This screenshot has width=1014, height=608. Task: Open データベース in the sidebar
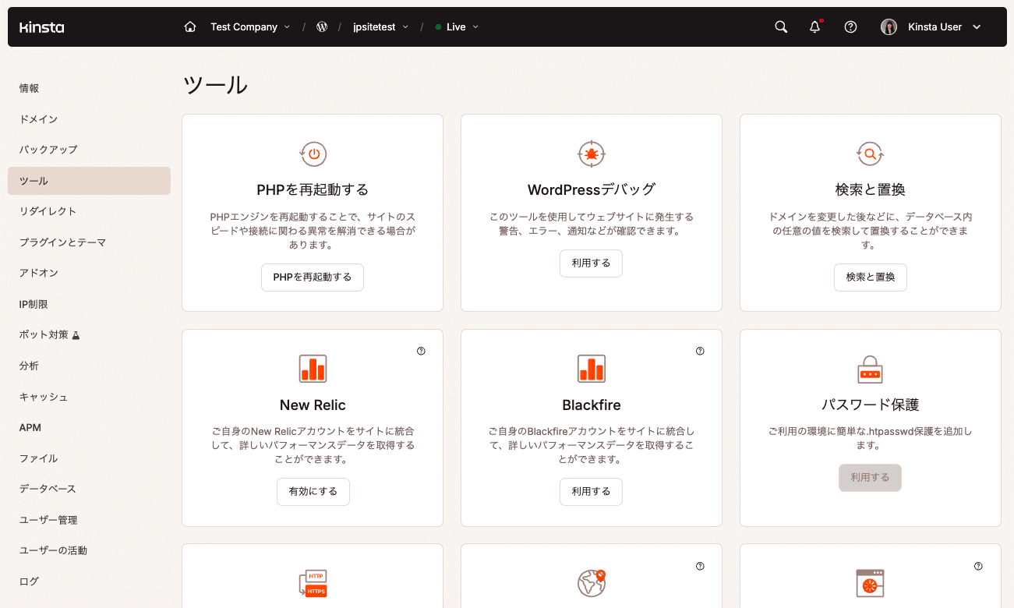pos(89,489)
